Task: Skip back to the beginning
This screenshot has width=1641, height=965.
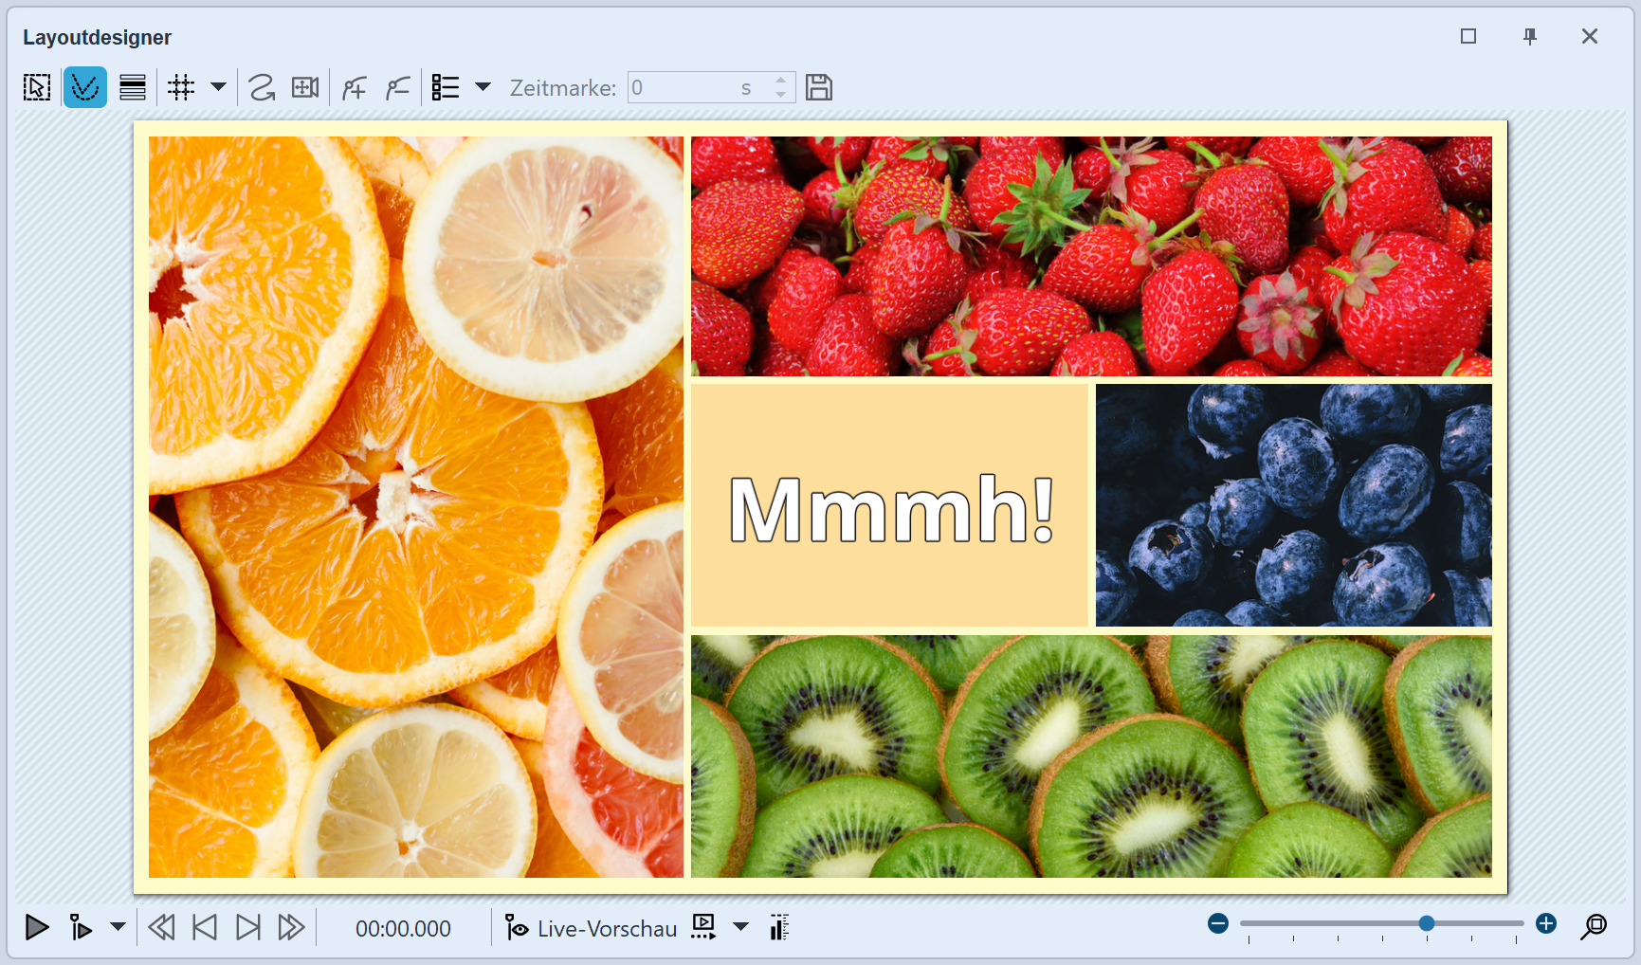Action: tap(161, 928)
